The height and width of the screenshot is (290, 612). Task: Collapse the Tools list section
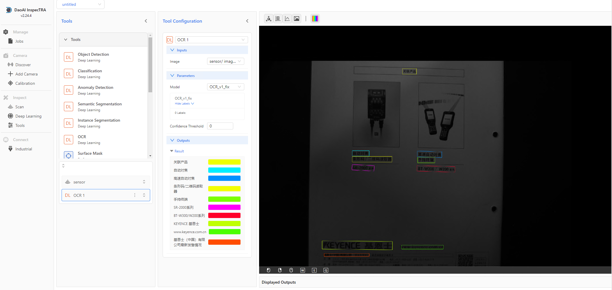point(66,39)
